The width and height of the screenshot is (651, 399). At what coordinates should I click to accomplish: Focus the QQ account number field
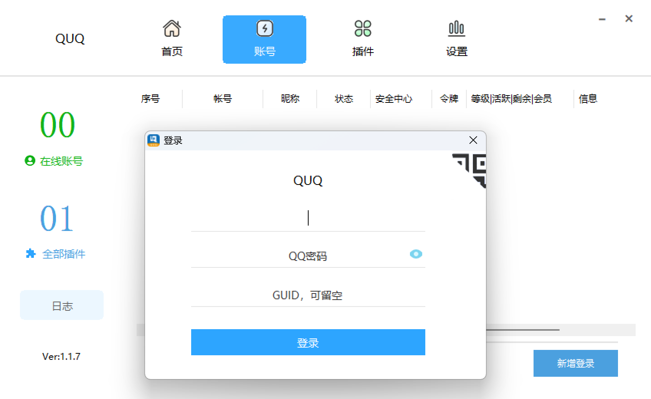tap(308, 218)
